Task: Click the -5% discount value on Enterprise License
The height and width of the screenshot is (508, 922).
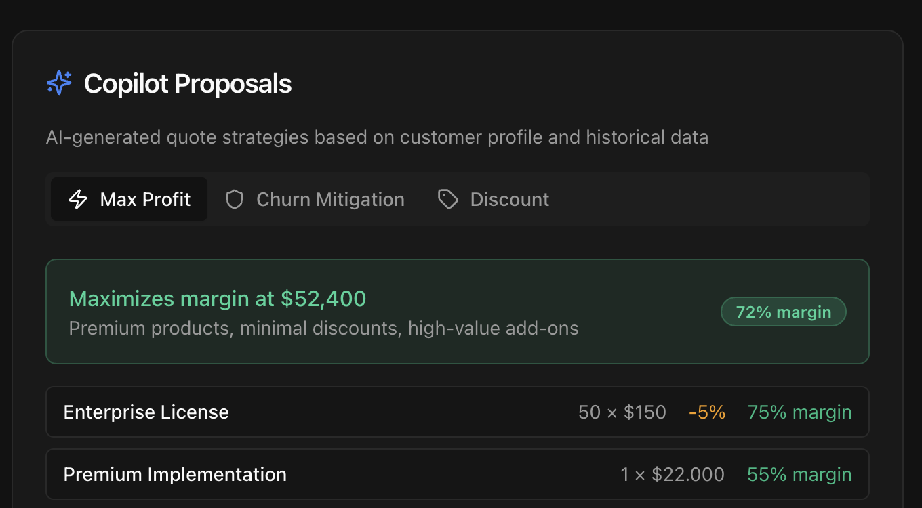Action: coord(707,412)
